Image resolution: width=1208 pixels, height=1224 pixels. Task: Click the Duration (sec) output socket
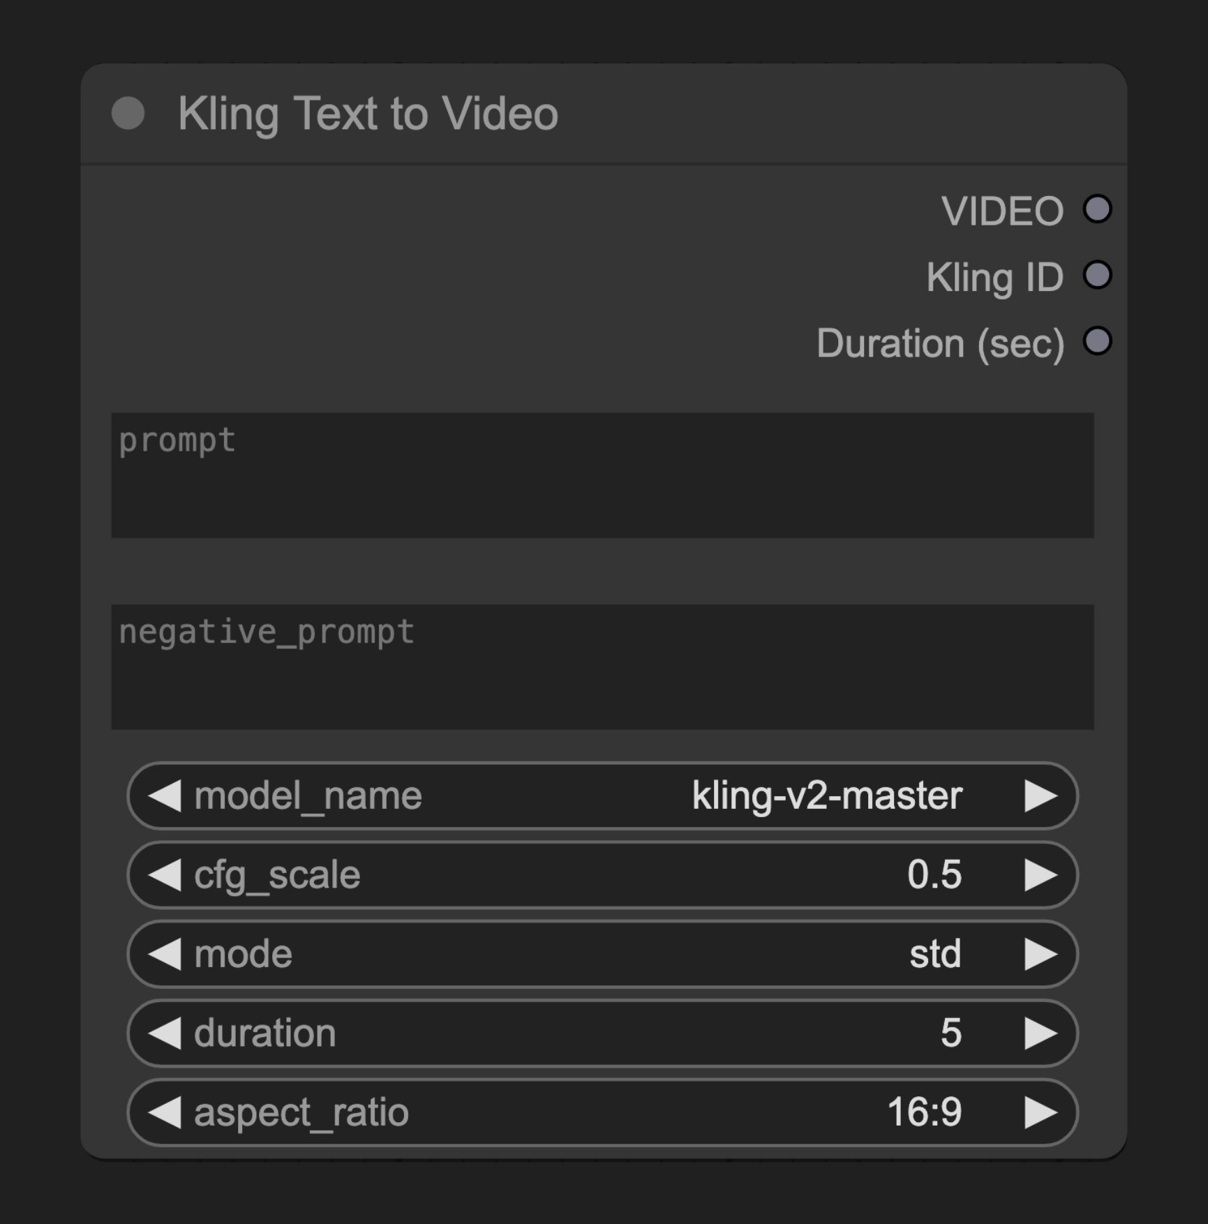[1097, 341]
